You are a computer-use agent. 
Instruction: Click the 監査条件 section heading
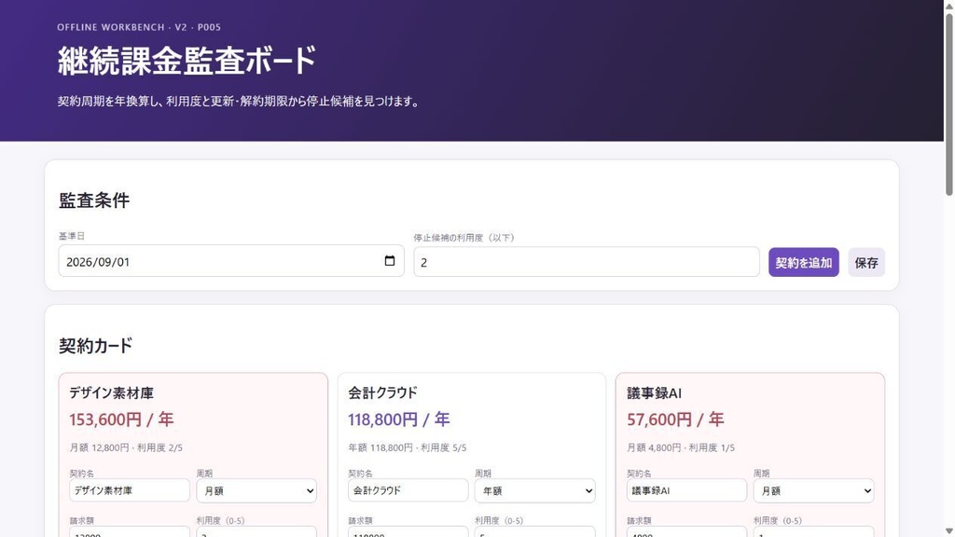pyautogui.click(x=94, y=200)
